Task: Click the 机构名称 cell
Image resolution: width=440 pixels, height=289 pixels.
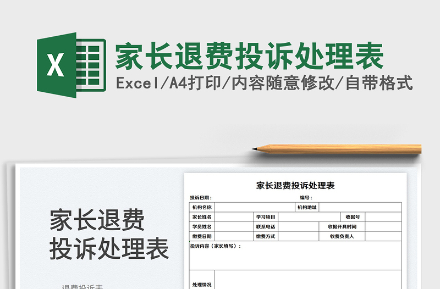Action: 202,208
